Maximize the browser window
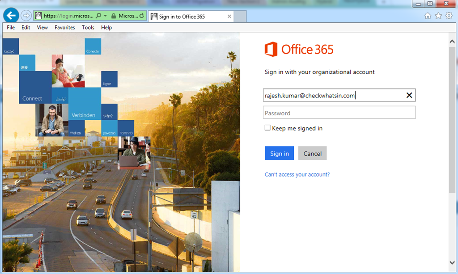Screen dimensions: 458x274 coord(430,4)
